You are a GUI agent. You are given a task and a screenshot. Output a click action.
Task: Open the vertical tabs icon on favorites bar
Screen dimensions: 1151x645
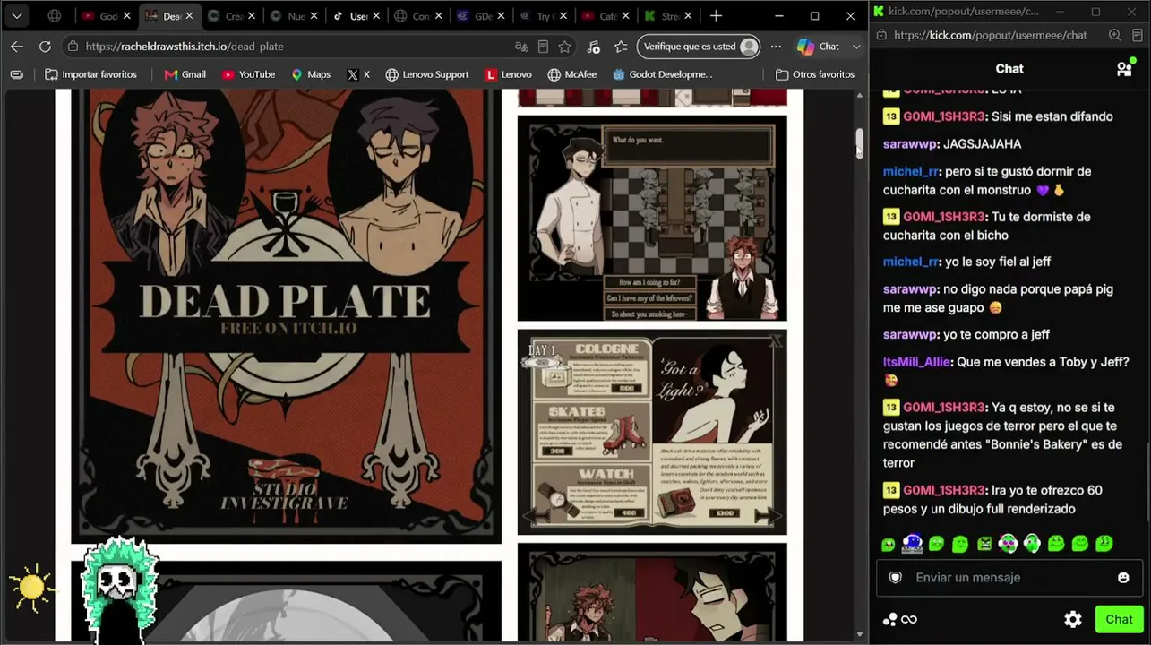(x=16, y=74)
